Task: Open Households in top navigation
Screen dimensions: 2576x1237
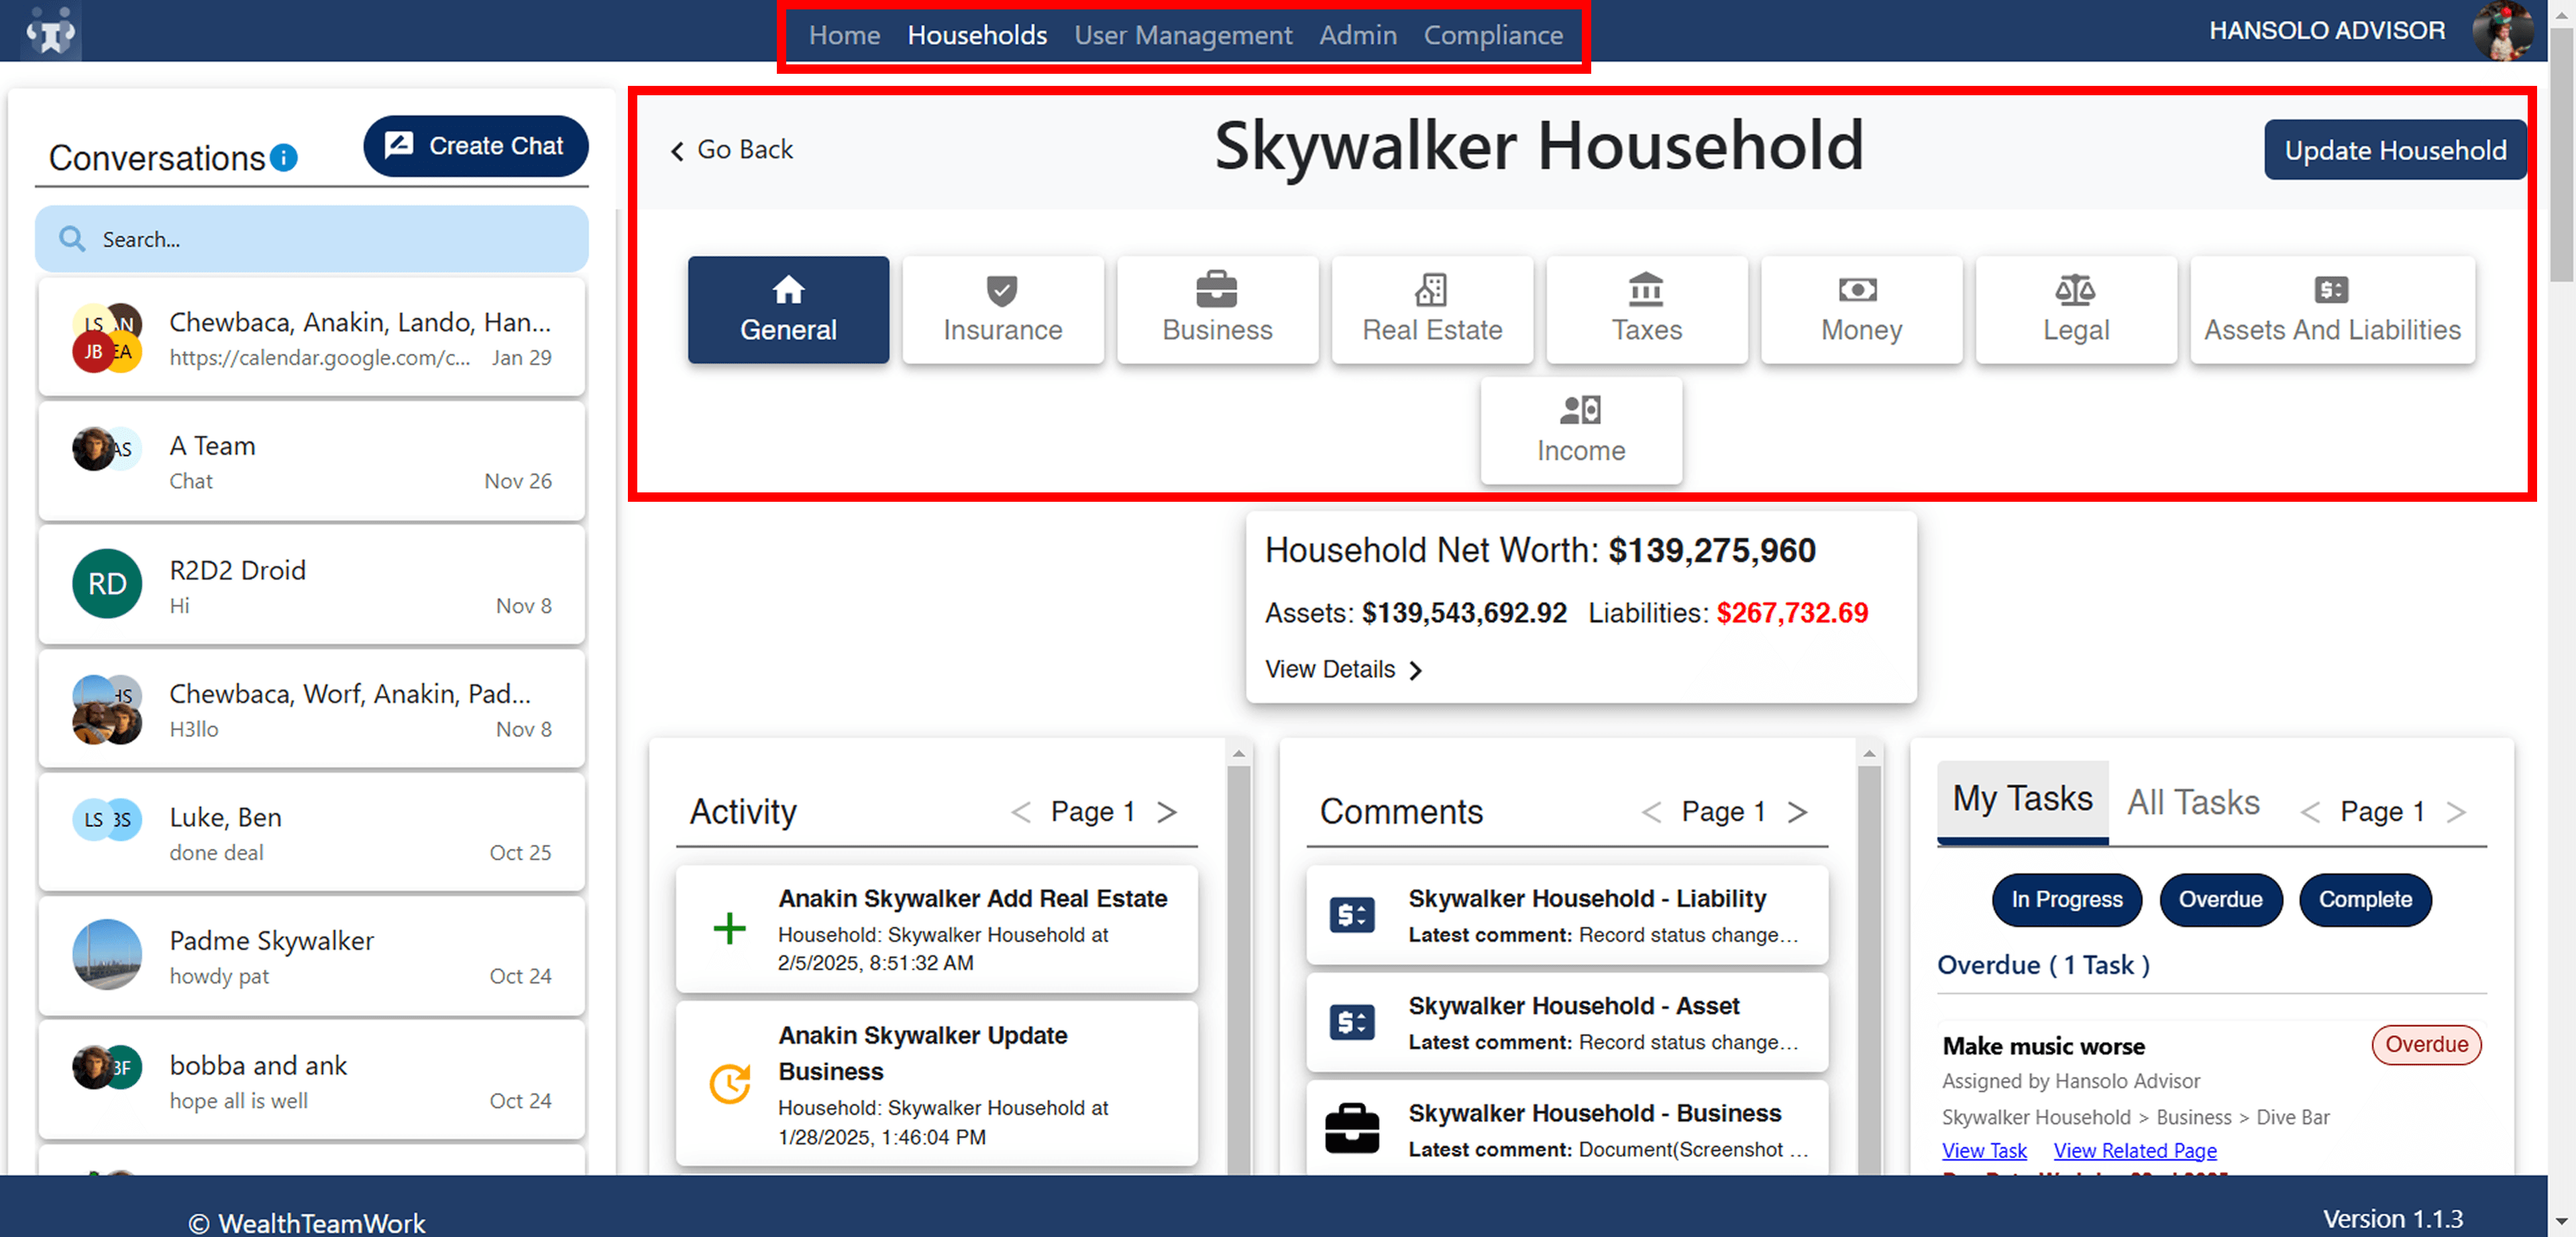Action: (977, 35)
